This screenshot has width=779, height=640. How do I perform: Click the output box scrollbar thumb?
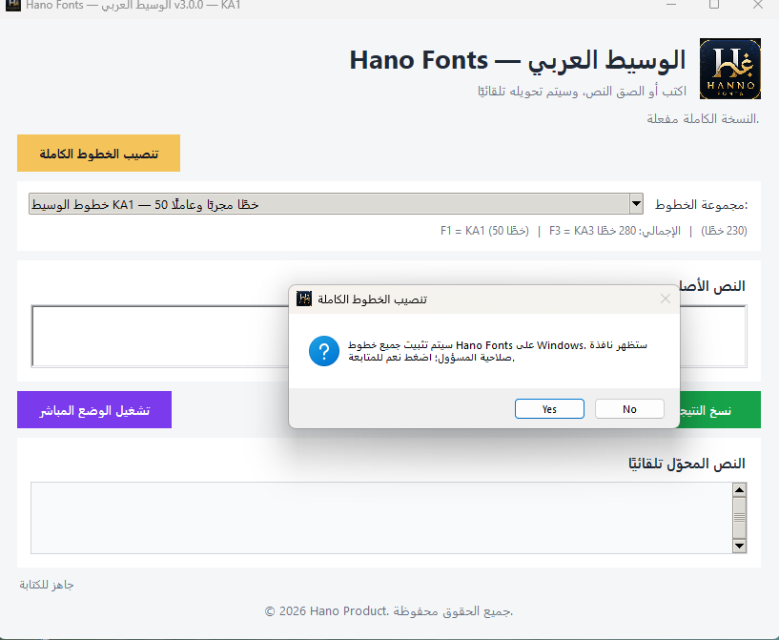[739, 517]
